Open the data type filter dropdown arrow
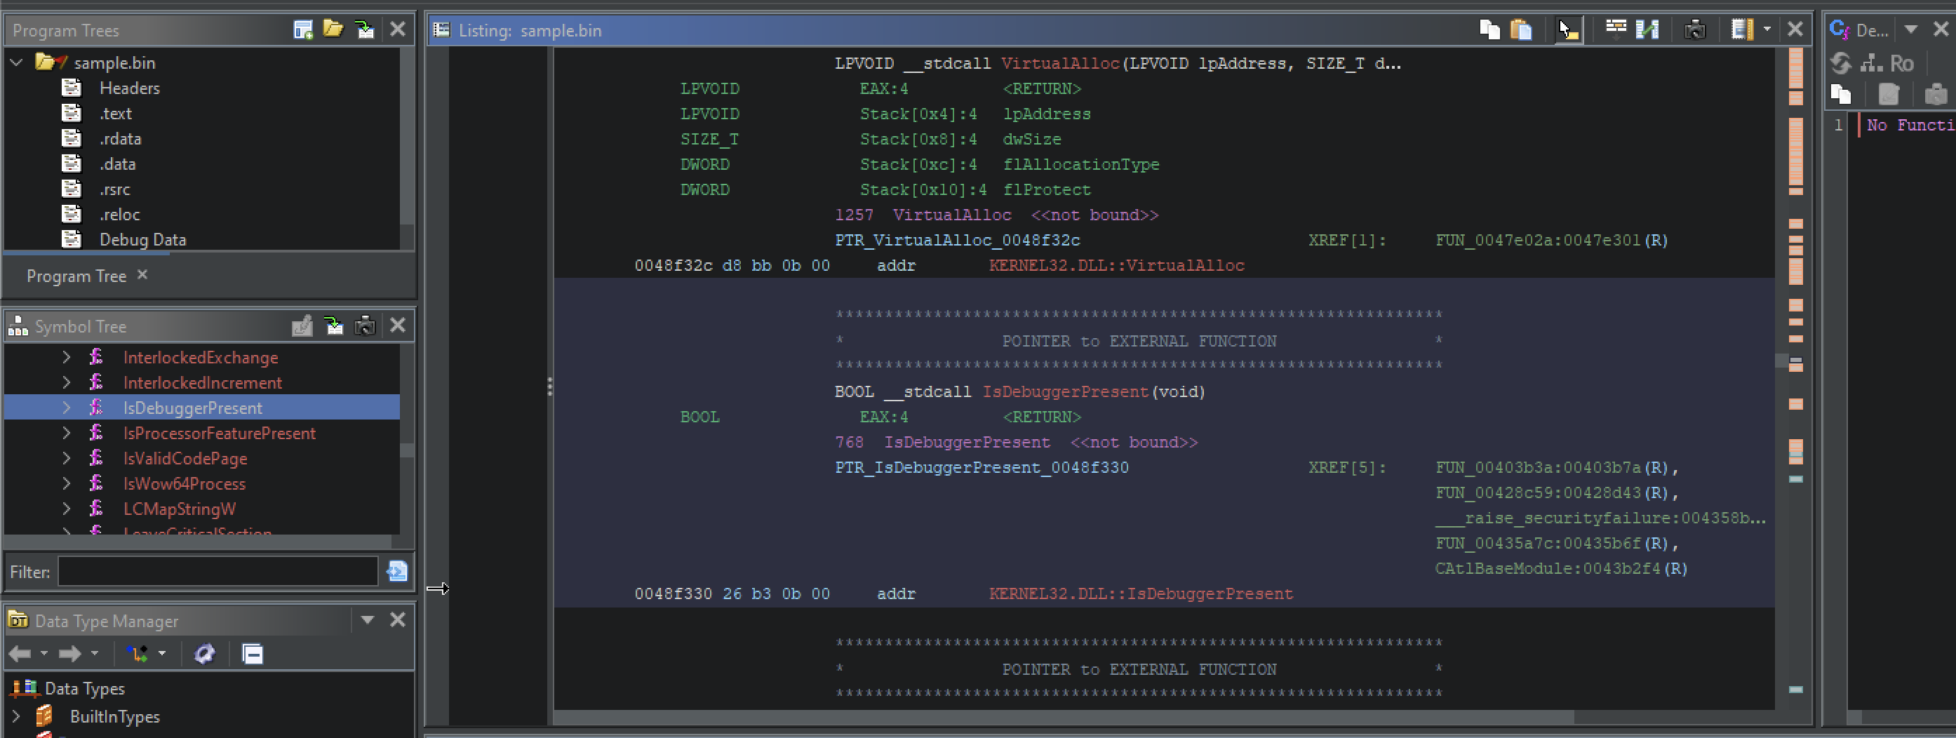Image resolution: width=1956 pixels, height=738 pixels. 162,654
